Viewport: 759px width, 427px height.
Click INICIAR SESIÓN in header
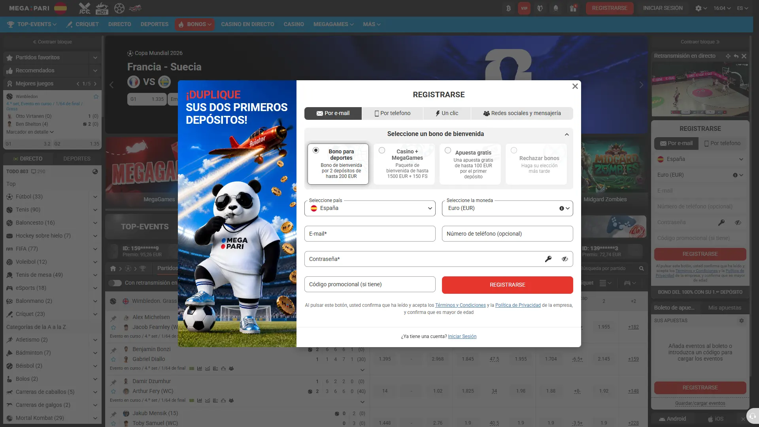coord(663,8)
